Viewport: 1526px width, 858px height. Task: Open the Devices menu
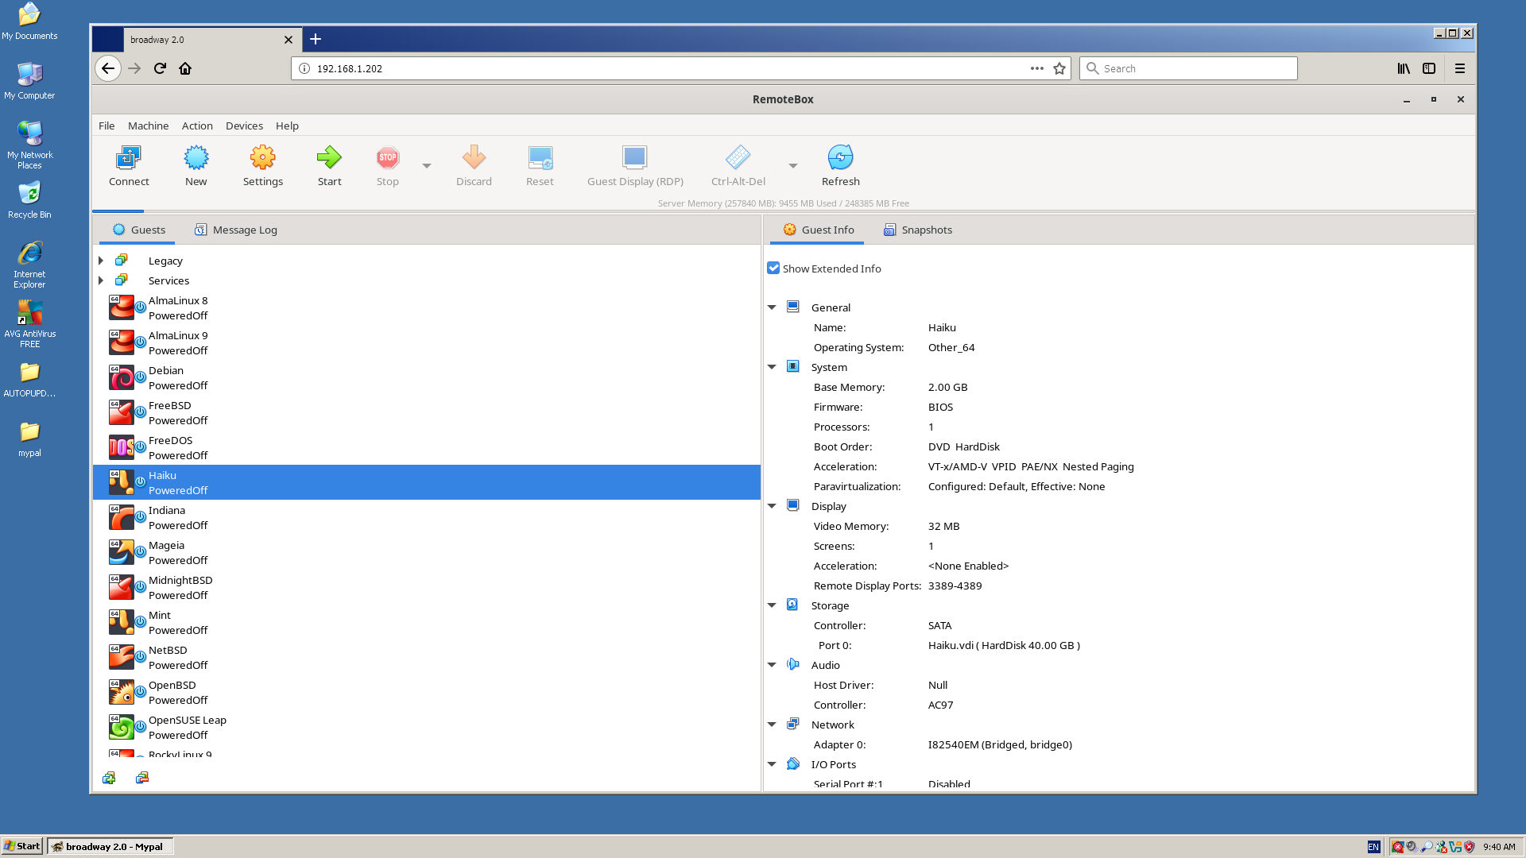click(244, 126)
